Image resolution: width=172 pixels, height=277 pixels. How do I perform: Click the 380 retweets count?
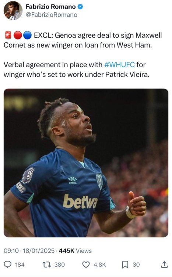click(60, 265)
